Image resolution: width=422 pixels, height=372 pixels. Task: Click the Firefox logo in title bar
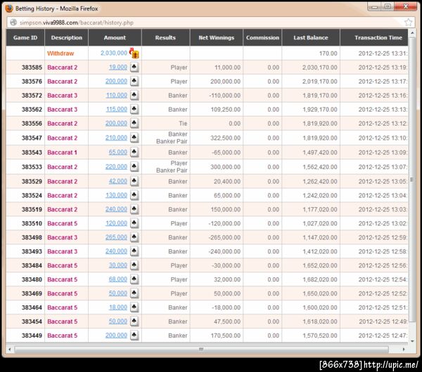[9, 8]
